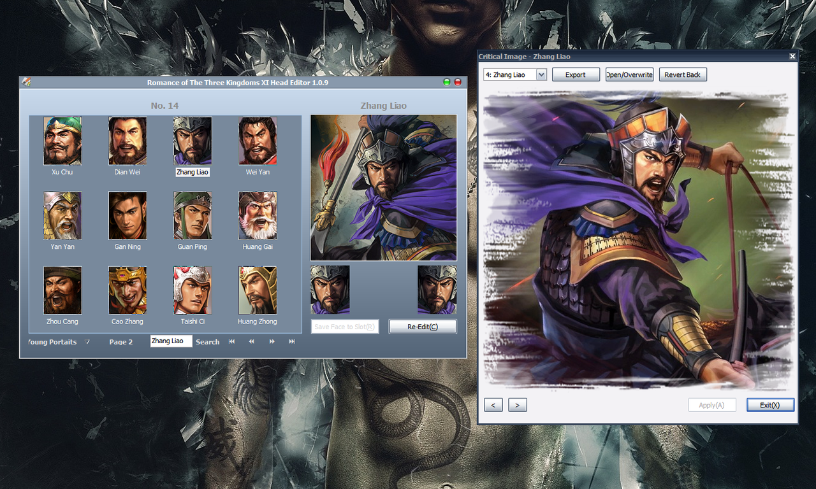Click the Head Editor app icon in title bar
The height and width of the screenshot is (489, 816).
(x=26, y=82)
